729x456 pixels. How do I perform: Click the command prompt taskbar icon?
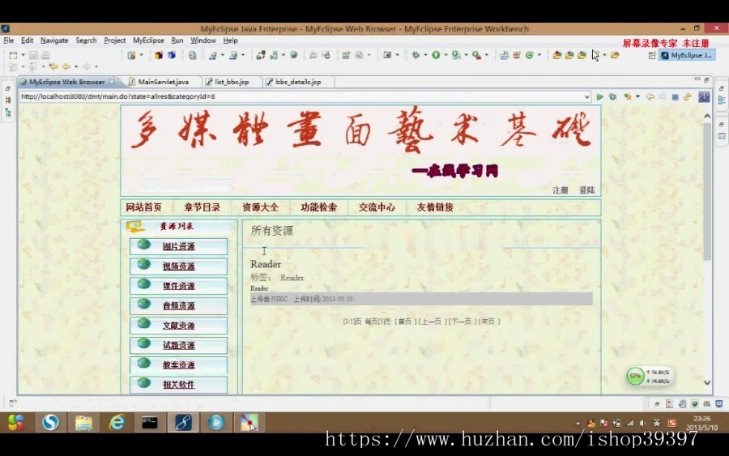click(x=150, y=423)
